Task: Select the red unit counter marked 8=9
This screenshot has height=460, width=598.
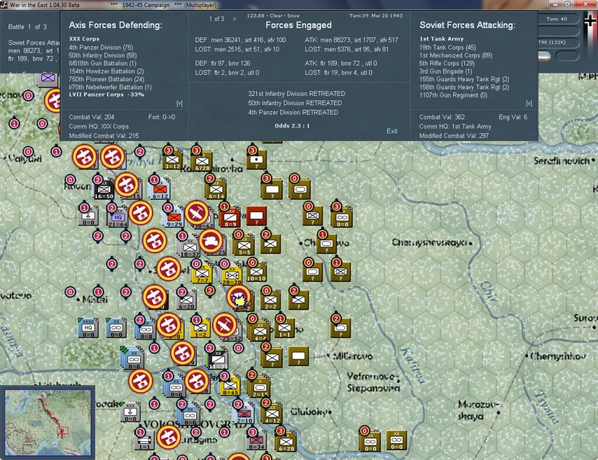Action: click(x=230, y=217)
